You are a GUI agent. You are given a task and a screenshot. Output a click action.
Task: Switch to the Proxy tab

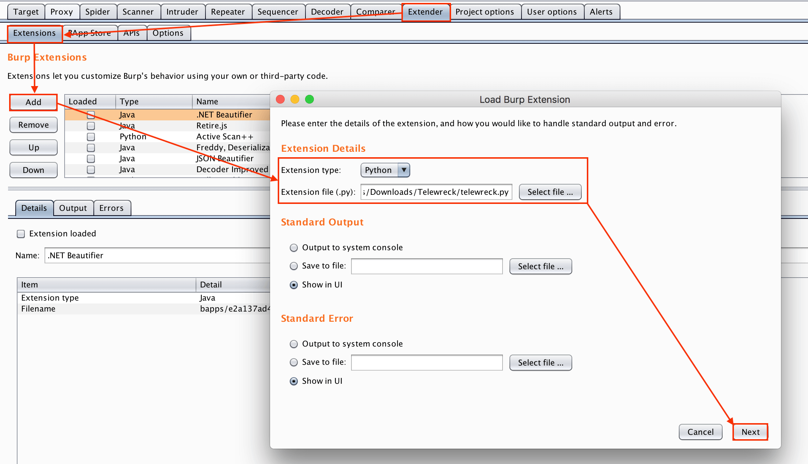click(61, 12)
